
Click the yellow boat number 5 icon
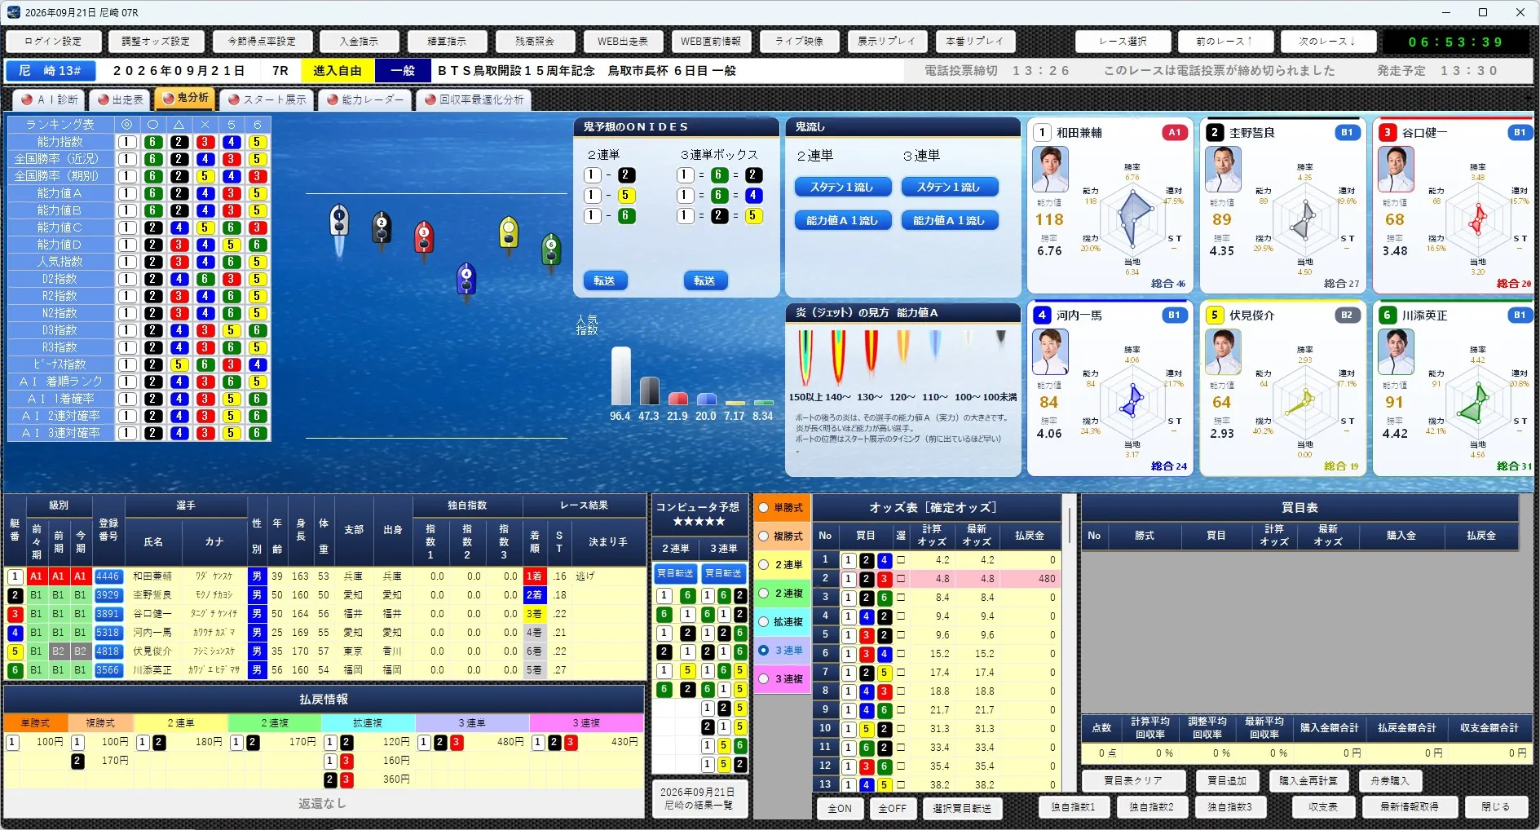(509, 233)
